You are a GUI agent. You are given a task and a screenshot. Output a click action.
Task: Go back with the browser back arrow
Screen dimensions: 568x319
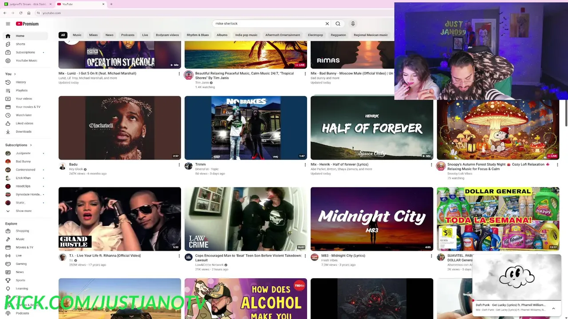pyautogui.click(x=5, y=13)
